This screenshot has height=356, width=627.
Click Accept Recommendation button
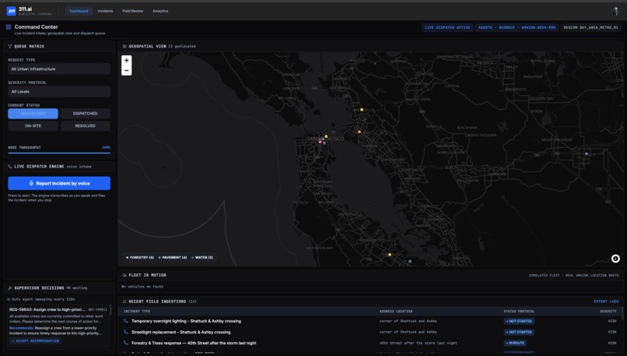click(x=36, y=341)
